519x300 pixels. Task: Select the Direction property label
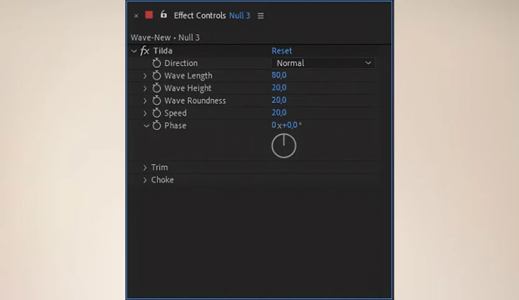pos(181,63)
